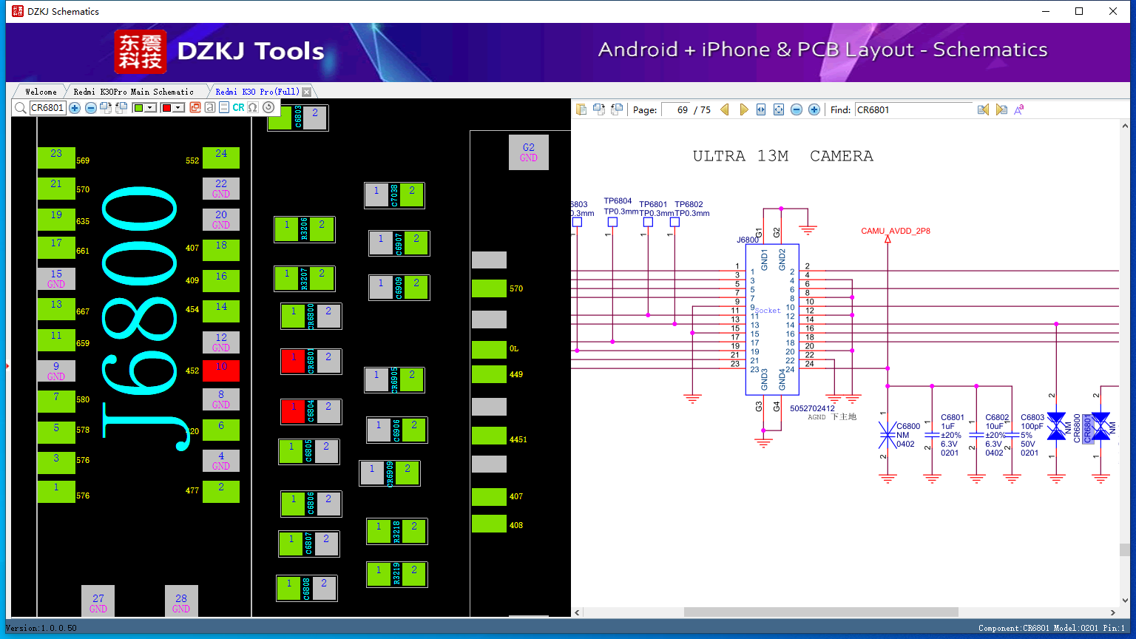Fit whole schematic page in view

click(779, 109)
